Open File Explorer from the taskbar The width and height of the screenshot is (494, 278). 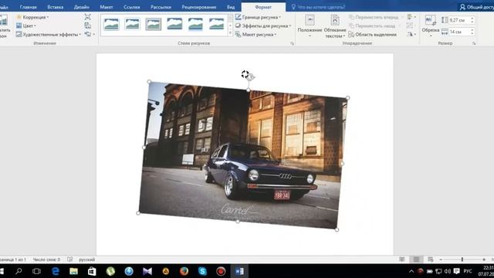[74, 271]
